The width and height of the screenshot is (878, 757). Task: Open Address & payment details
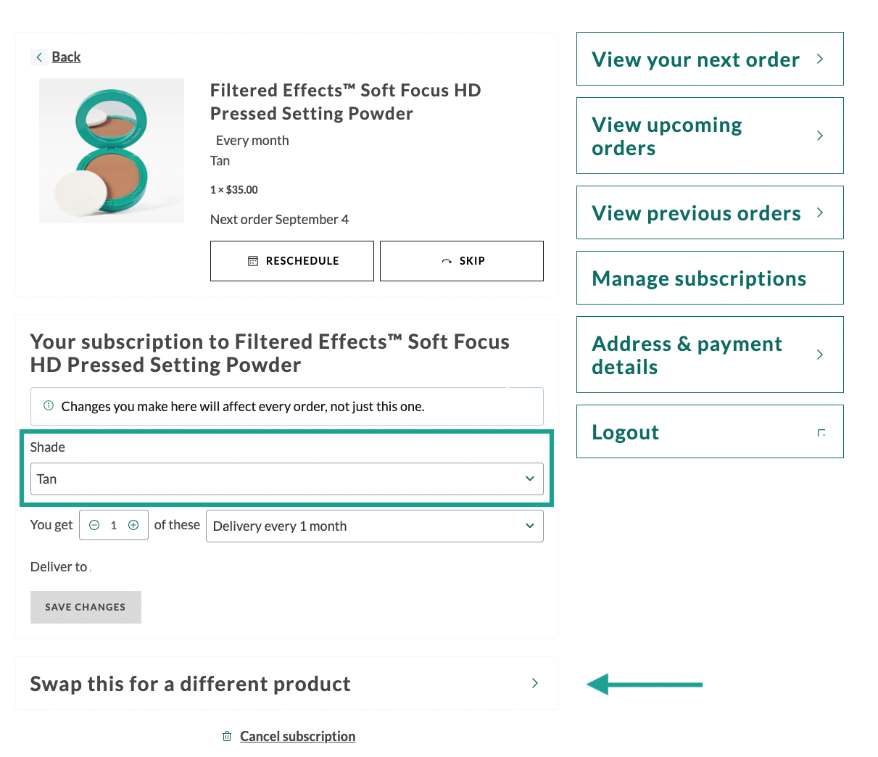[x=709, y=355]
